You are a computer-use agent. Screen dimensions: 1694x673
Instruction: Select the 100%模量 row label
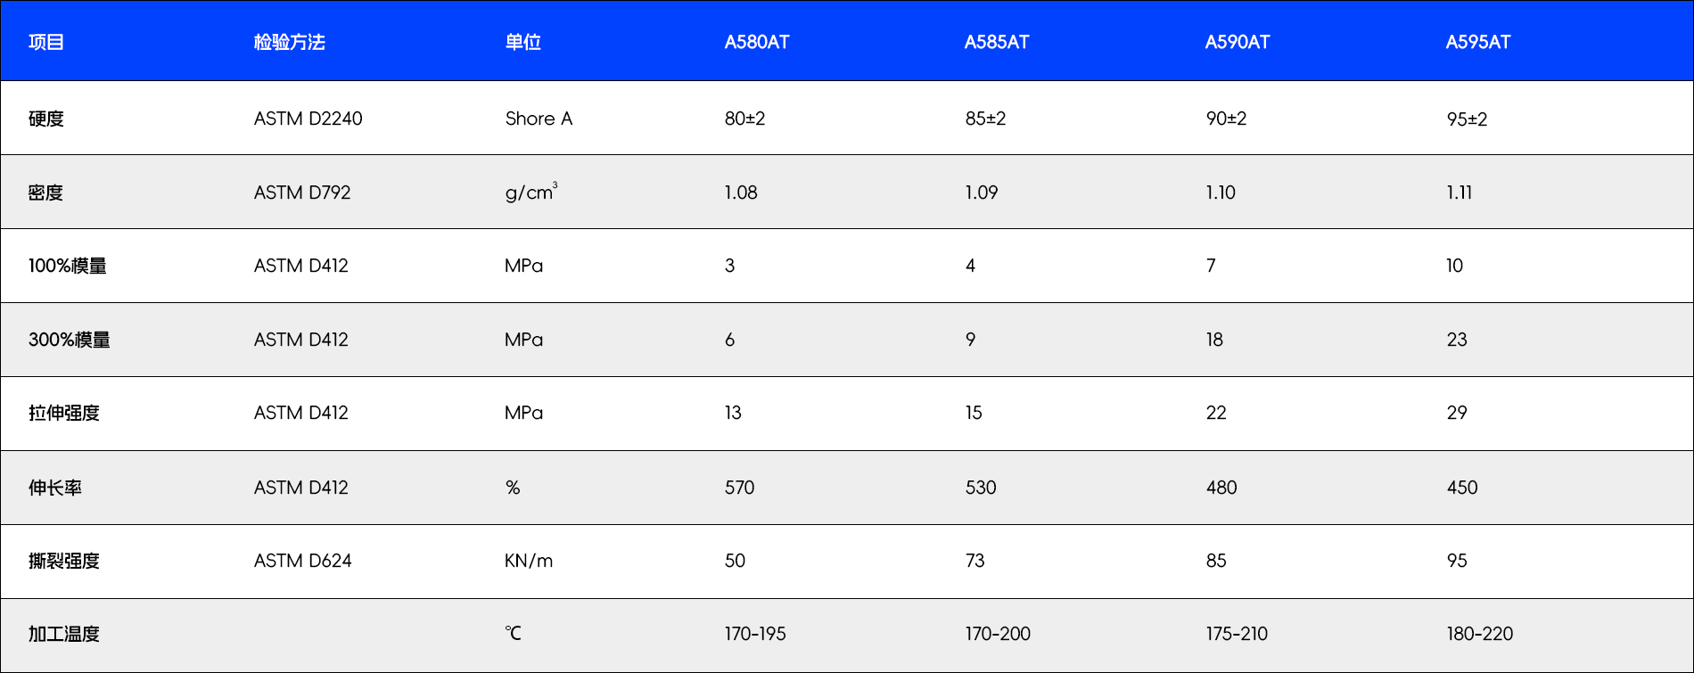(68, 266)
